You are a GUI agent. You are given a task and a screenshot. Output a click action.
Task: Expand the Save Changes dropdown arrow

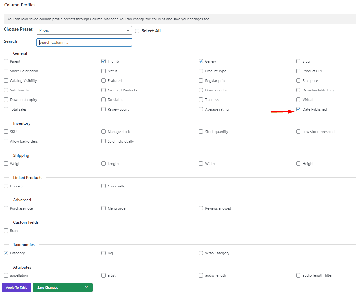coord(86,287)
